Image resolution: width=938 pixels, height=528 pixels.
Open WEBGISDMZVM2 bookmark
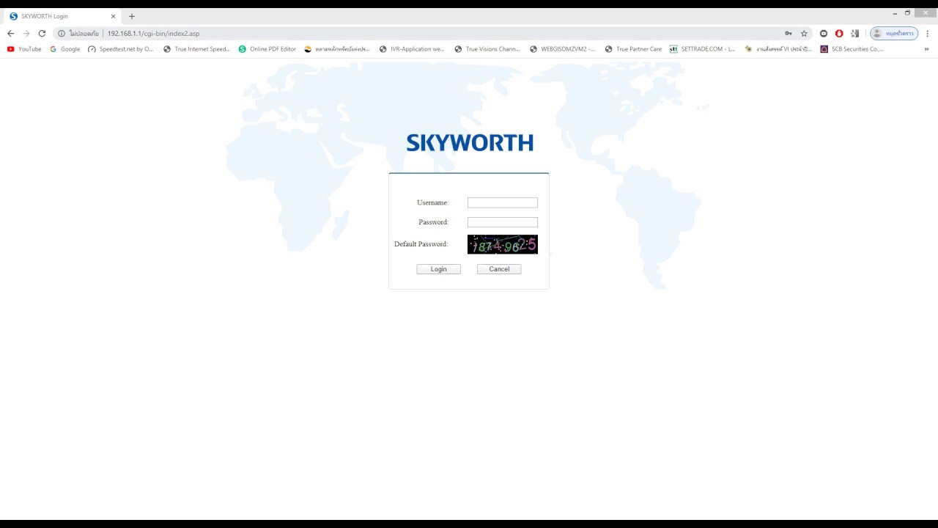click(563, 49)
